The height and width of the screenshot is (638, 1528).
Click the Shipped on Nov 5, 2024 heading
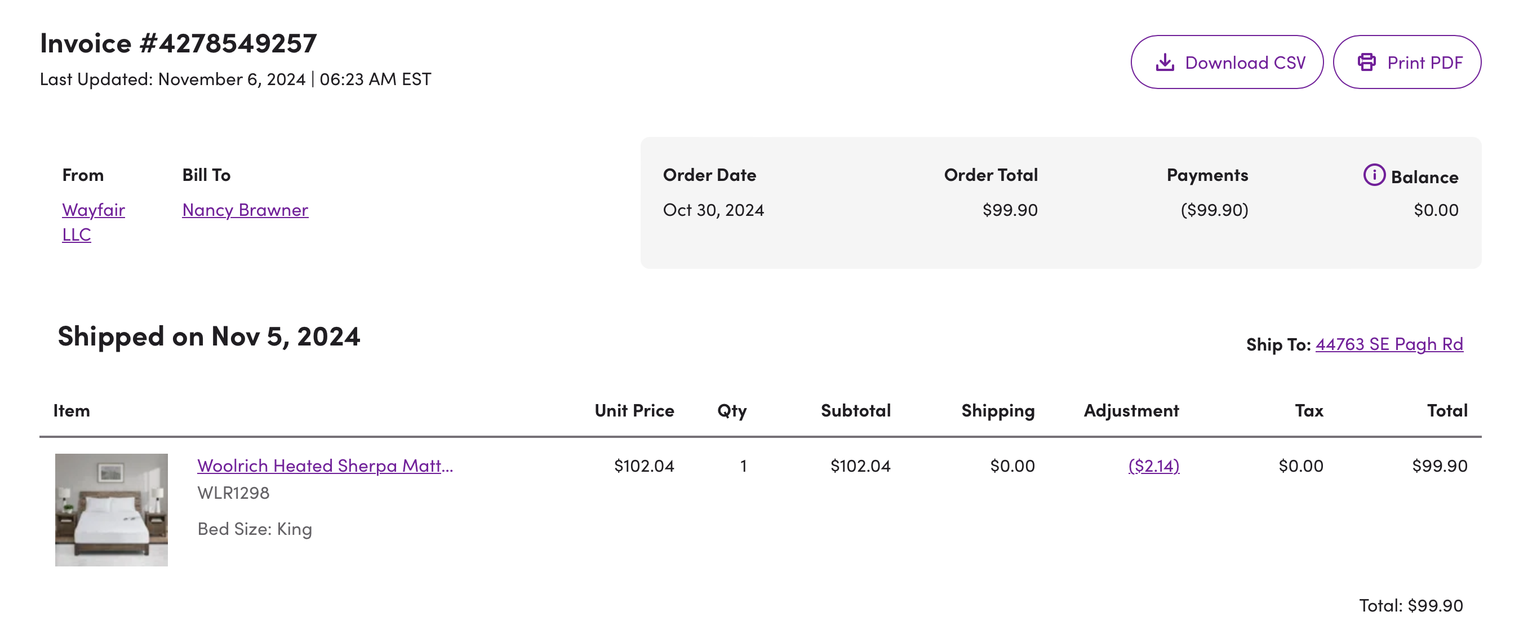[209, 336]
